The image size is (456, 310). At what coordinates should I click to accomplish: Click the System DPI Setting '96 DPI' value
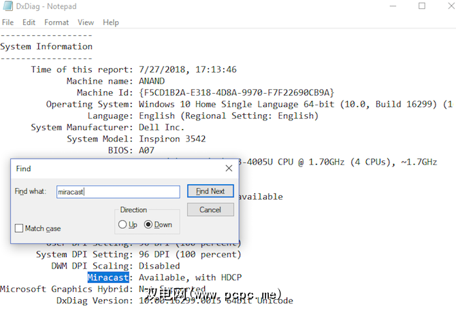pyautogui.click(x=190, y=254)
